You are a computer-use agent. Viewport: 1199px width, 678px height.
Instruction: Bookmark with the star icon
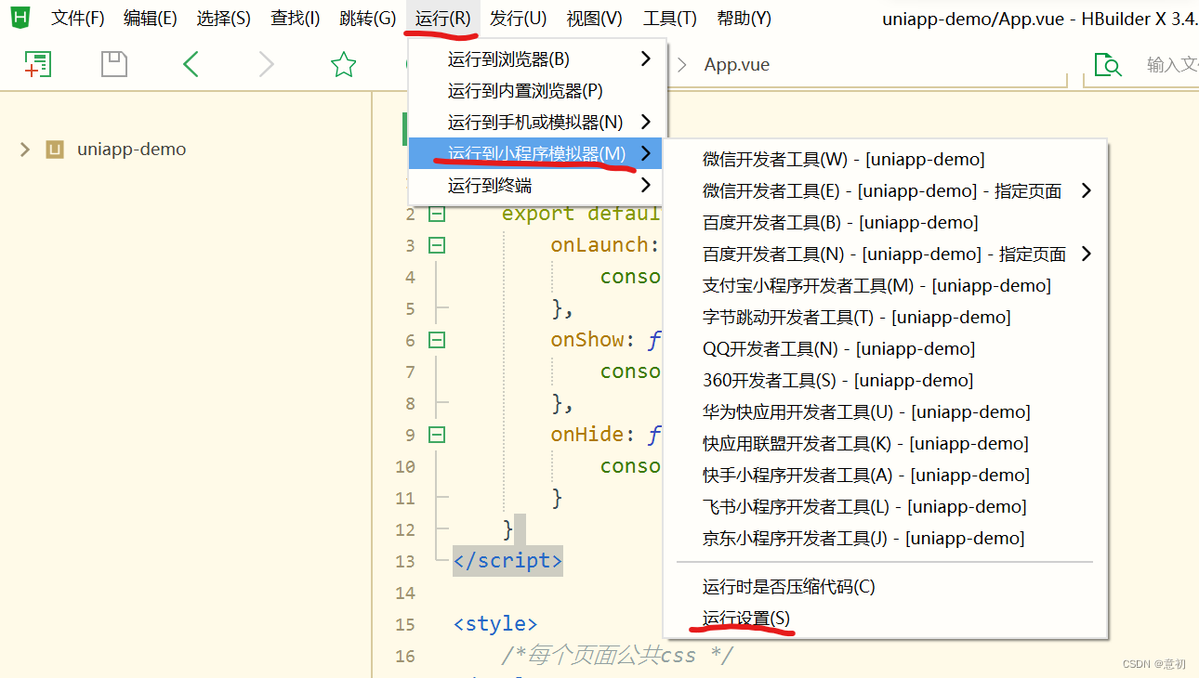[344, 64]
